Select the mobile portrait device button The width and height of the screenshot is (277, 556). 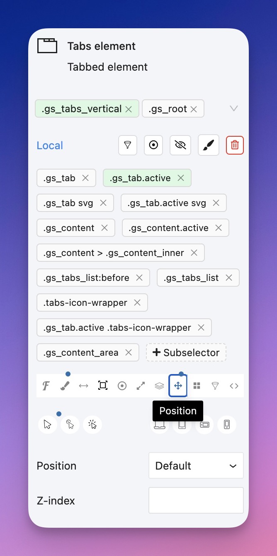pos(227,424)
